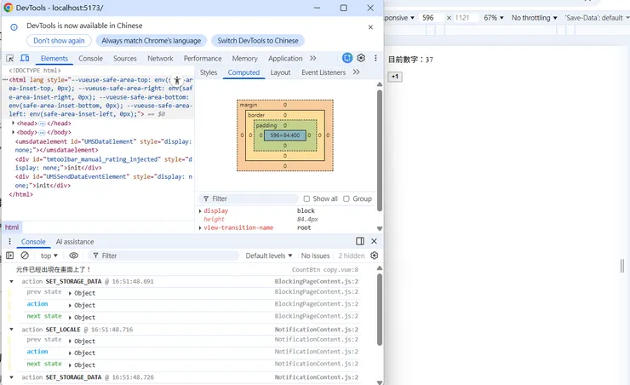Viewport: 630px width, 385px height.
Task: Open DevTools settings gear icon
Action: (x=361, y=58)
